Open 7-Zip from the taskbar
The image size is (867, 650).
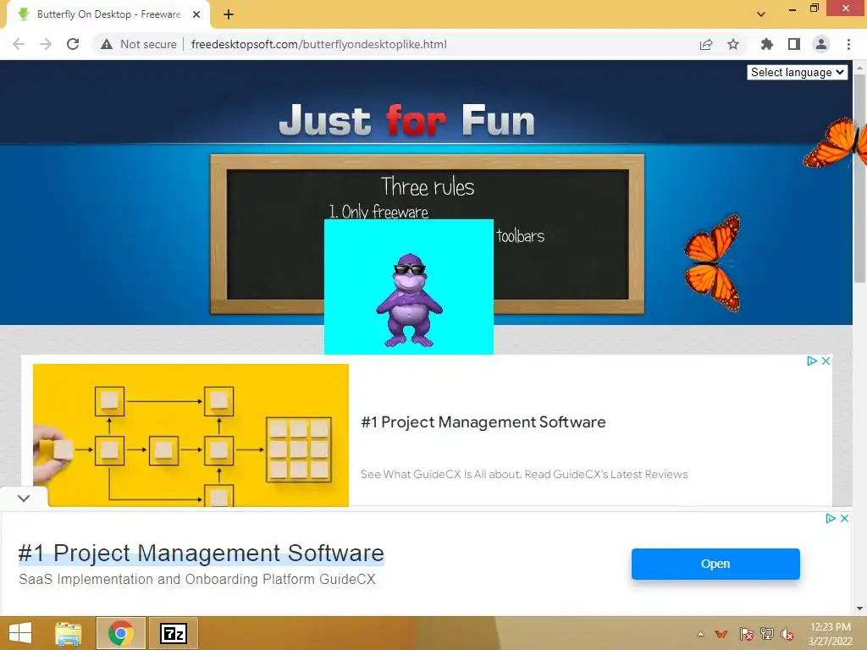coord(173,633)
